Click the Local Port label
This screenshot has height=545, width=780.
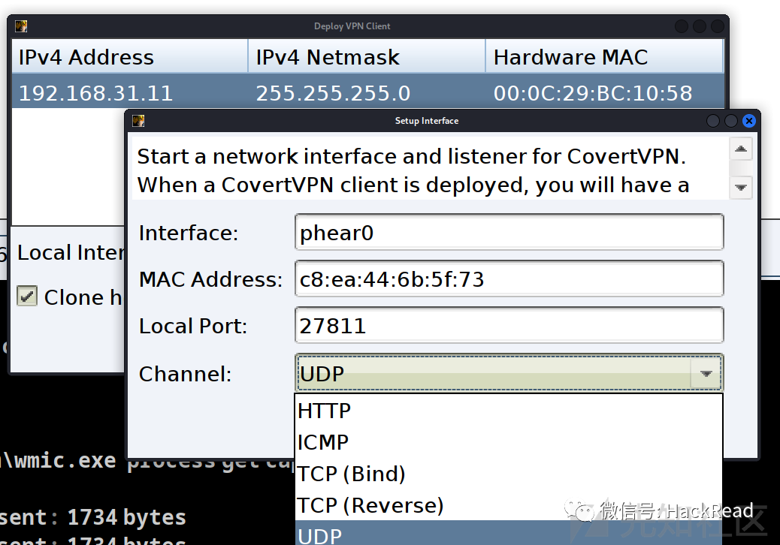[193, 326]
